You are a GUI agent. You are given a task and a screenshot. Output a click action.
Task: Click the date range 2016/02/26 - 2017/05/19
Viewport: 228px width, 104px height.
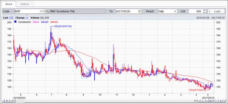tap(210, 18)
